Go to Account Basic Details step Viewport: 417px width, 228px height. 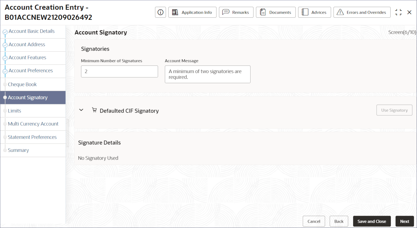(x=32, y=31)
